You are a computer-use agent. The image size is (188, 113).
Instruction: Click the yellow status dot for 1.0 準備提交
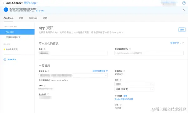tap(4, 49)
